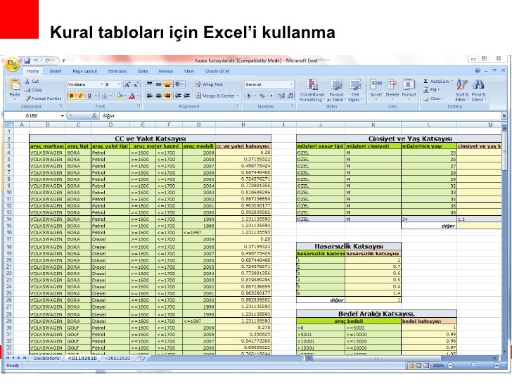The image size is (512, 384).
Task: Click the Insert Cells button
Action: point(376,88)
